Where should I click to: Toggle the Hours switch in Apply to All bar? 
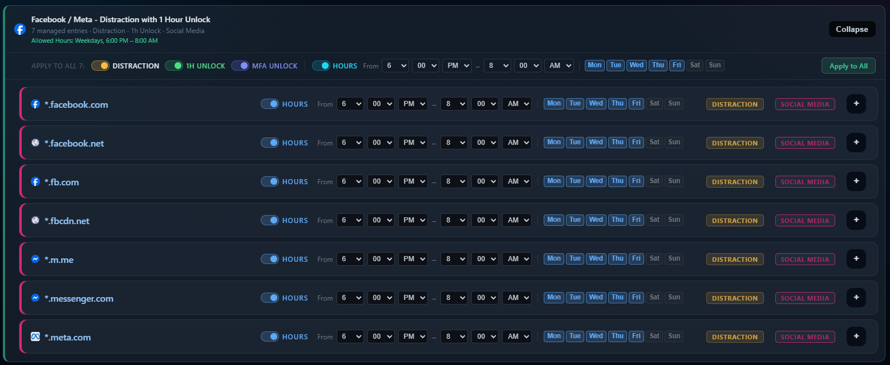click(x=321, y=66)
